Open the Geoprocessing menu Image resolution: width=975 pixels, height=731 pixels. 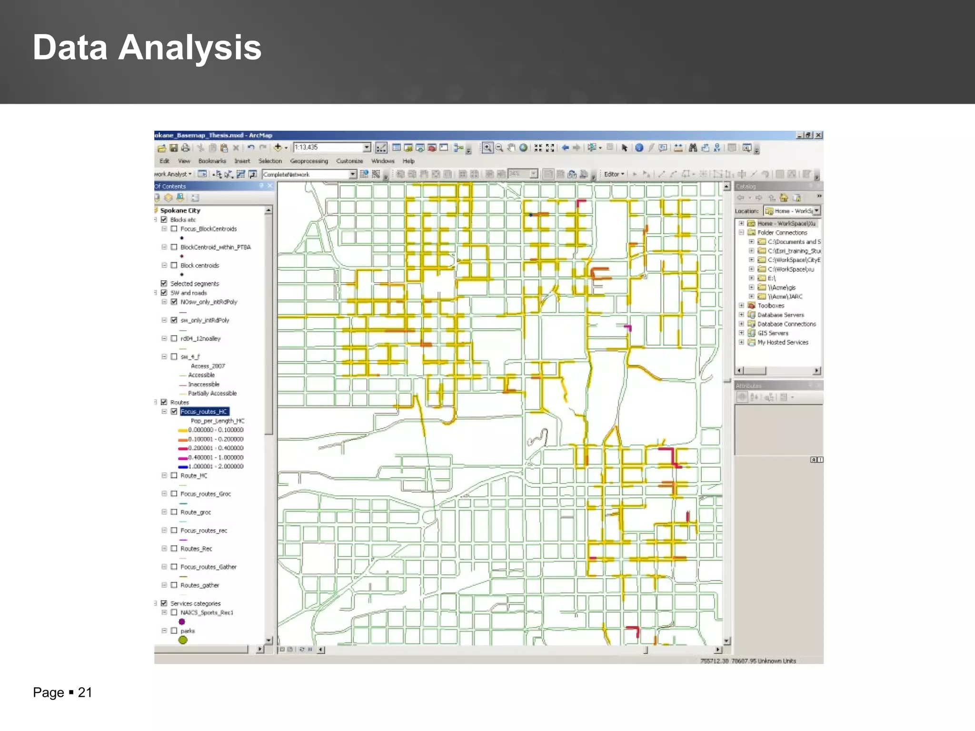click(309, 161)
